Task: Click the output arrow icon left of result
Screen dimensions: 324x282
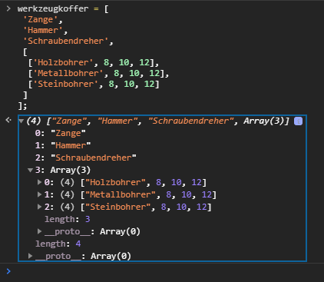Action: pyautogui.click(x=8, y=120)
